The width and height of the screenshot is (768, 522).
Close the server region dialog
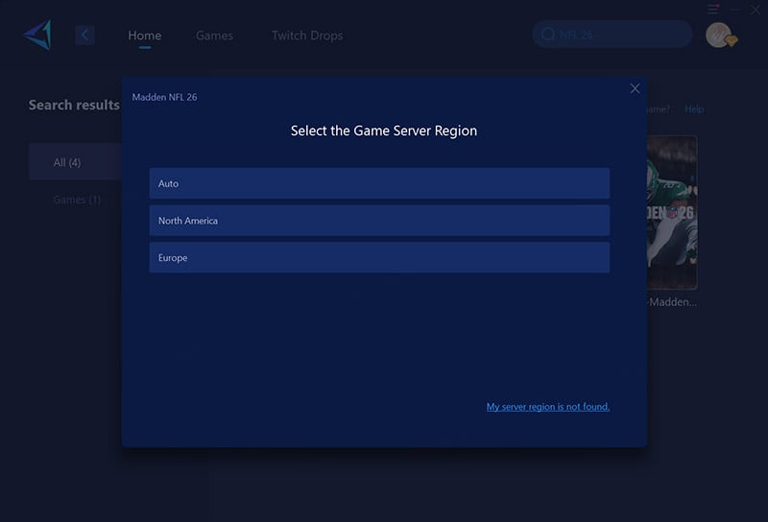635,88
